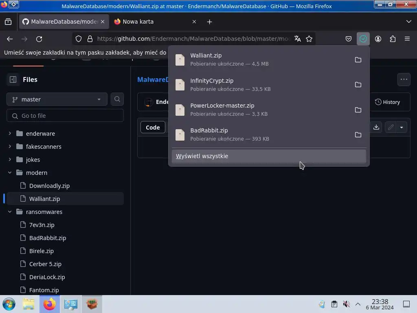Show hidden tray icons arrow
Viewport: 417px width, 313px height.
point(358,304)
